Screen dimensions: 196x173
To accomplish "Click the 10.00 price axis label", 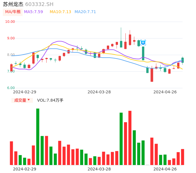I will pos(10,22).
